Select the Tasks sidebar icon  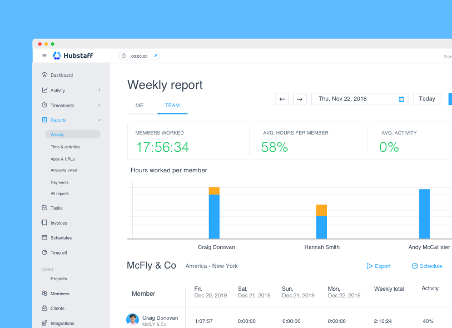(56, 207)
